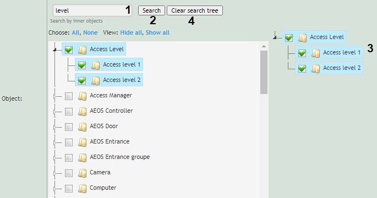
Task: Uncheck Access level 1 in search results
Action: pos(302,53)
